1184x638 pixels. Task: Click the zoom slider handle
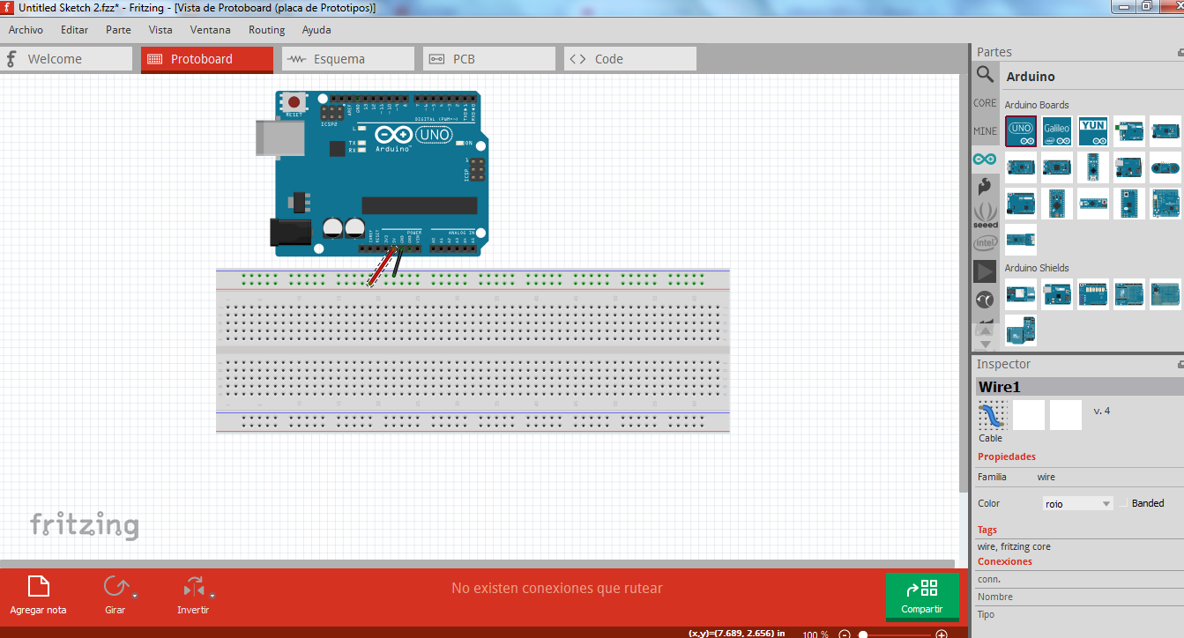[x=863, y=634]
